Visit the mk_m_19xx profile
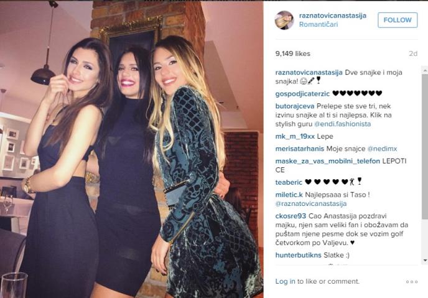Screen dimensions: 428x298 [295, 136]
